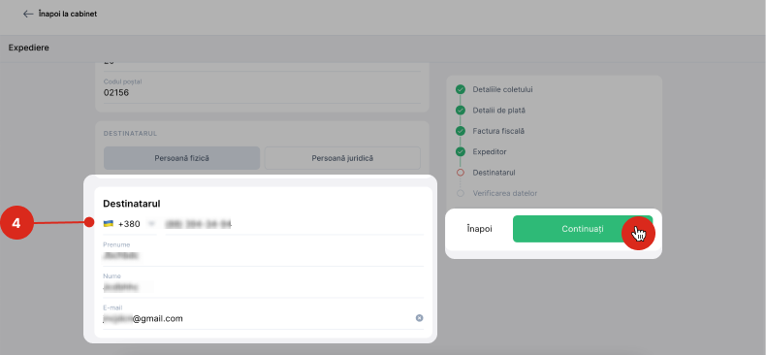Select the Persoană juridică option
Screen dimensions: 766x355
tap(342, 158)
